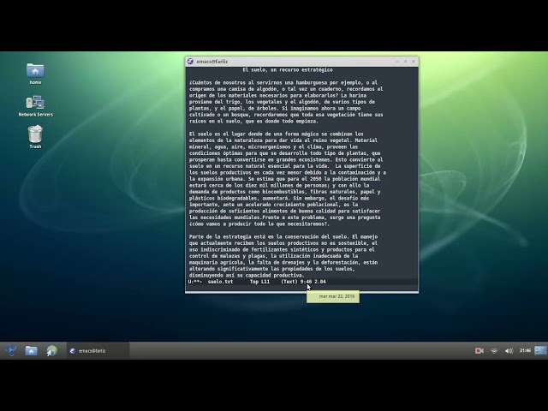Click line 'disminuyendo así su capacidad productiva.'

[247, 276]
